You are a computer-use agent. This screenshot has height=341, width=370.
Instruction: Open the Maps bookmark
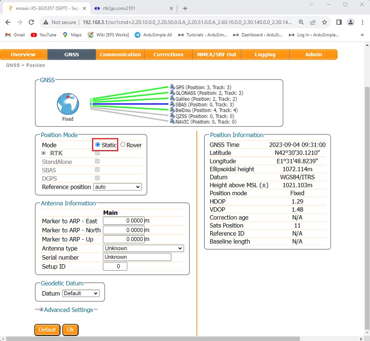pos(72,35)
